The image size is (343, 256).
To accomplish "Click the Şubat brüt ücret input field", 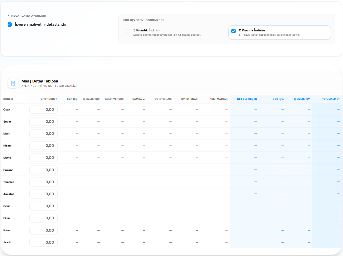I will coord(44,121).
